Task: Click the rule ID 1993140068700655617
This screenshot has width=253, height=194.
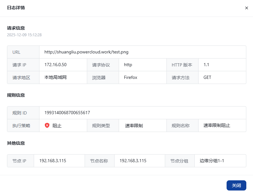Action: coord(67,113)
